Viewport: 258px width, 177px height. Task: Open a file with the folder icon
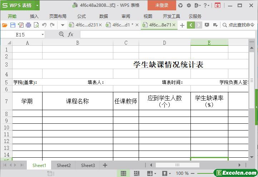point(5,25)
